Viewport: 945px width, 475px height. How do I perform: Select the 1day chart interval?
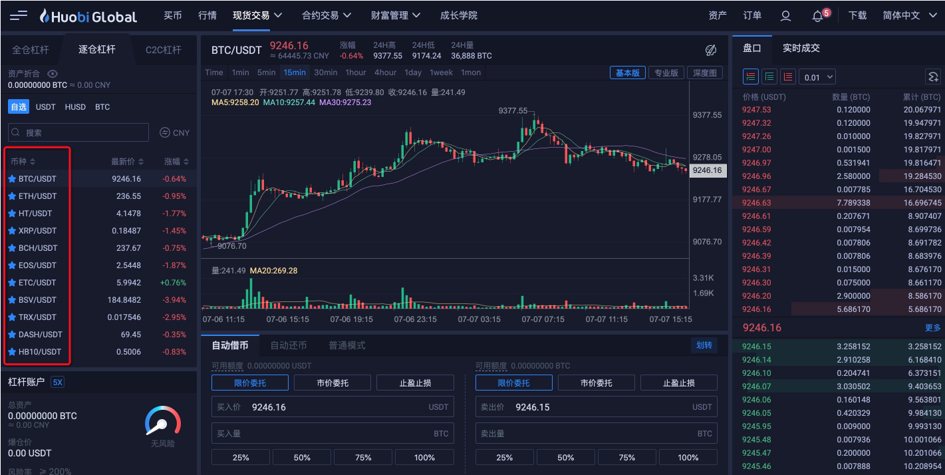[413, 73]
